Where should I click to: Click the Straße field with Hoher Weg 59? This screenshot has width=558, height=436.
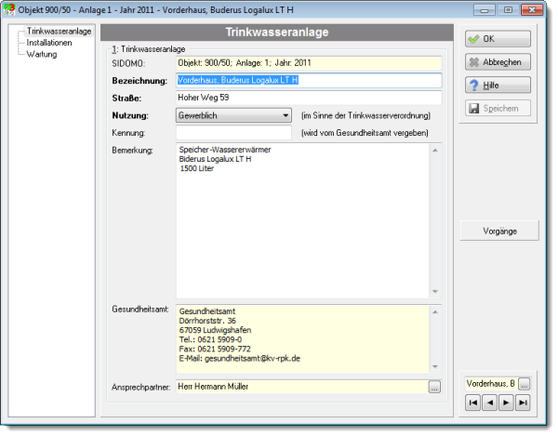point(309,98)
